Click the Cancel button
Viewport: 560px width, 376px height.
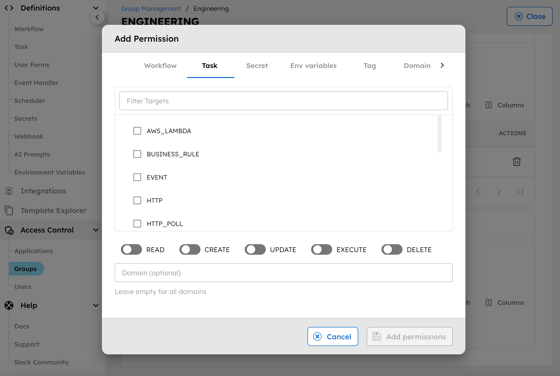coord(332,336)
